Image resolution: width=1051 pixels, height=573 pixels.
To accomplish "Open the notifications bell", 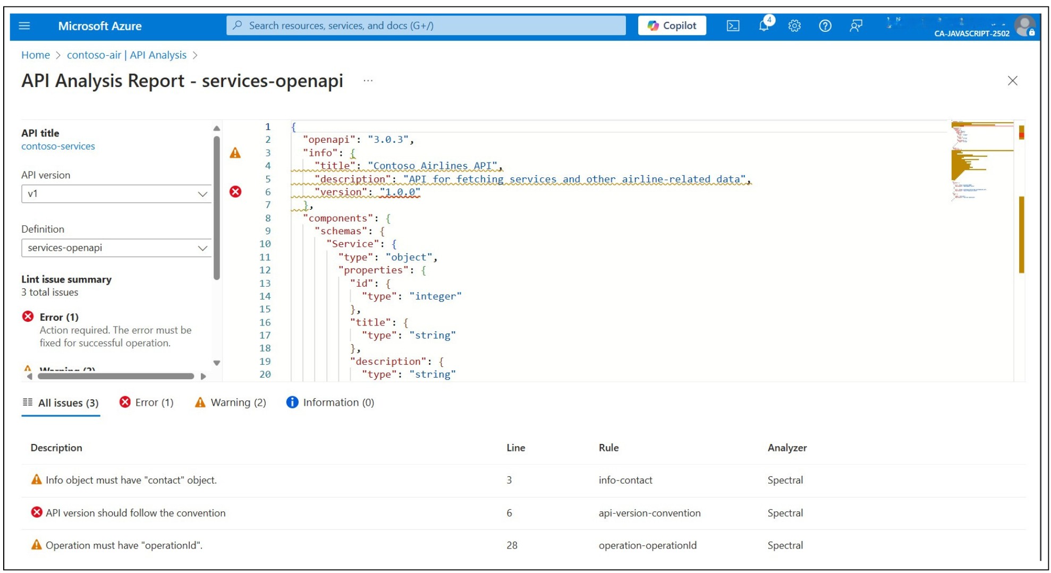I will (764, 25).
